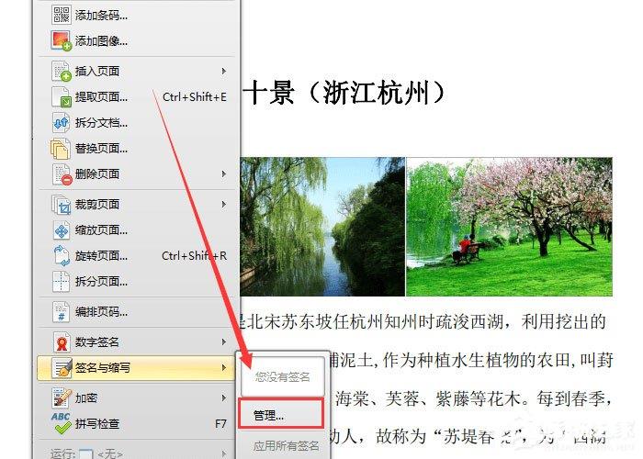The height and width of the screenshot is (459, 643).
Task: Click the resize icon beside 缩放页面
Action: (x=62, y=230)
